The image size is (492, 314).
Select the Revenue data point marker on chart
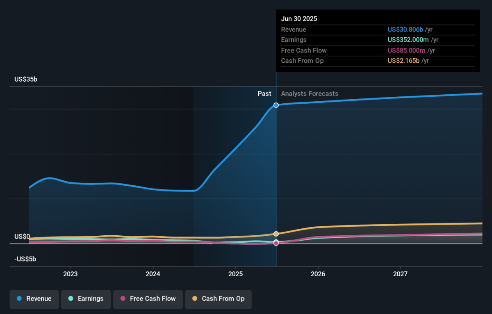pyautogui.click(x=276, y=105)
